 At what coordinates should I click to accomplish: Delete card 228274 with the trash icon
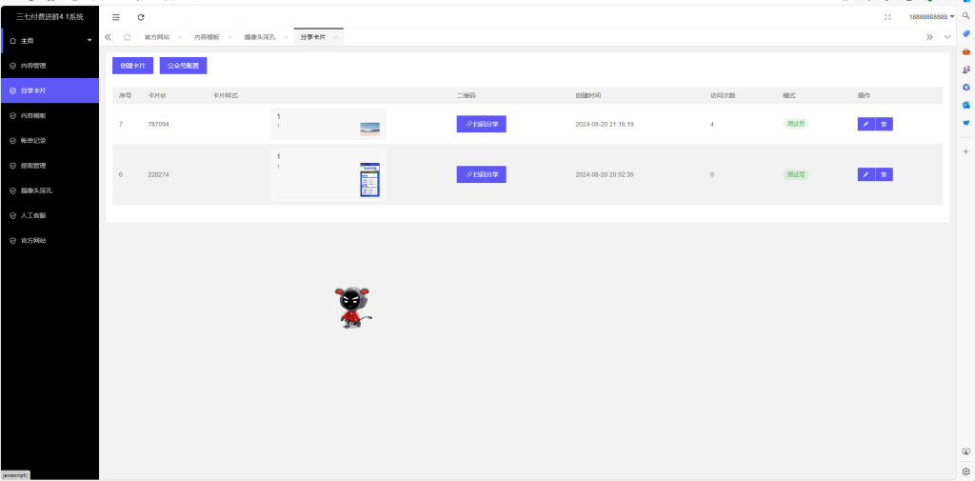(x=884, y=174)
